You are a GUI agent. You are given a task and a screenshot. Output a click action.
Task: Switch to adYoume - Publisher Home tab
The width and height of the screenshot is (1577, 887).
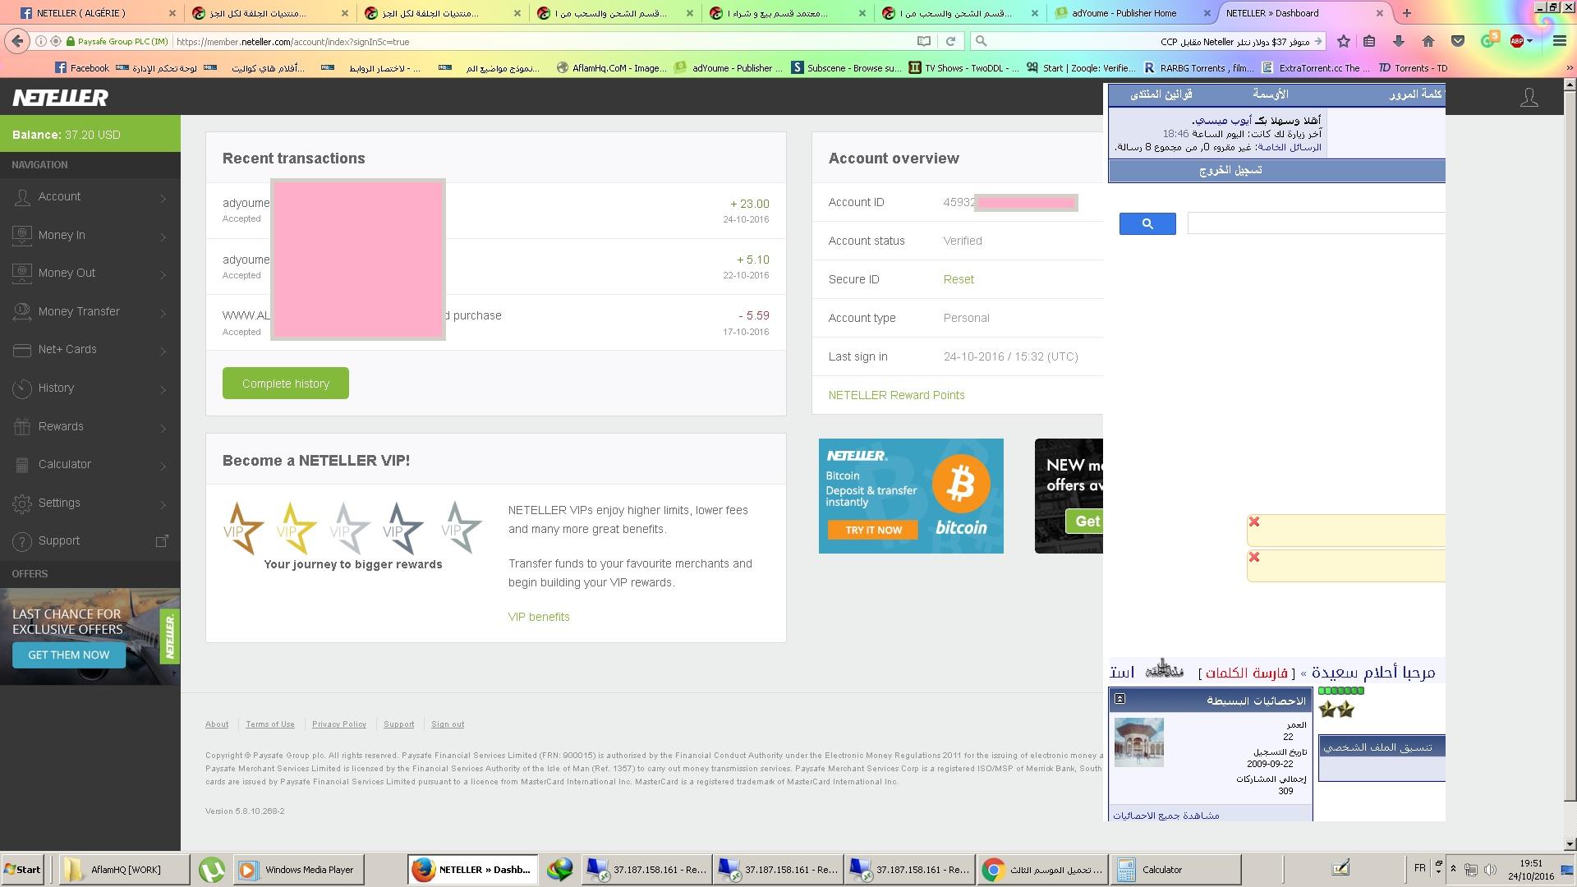coord(1132,13)
